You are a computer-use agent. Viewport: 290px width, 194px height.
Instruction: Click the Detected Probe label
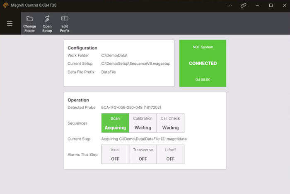(81, 108)
